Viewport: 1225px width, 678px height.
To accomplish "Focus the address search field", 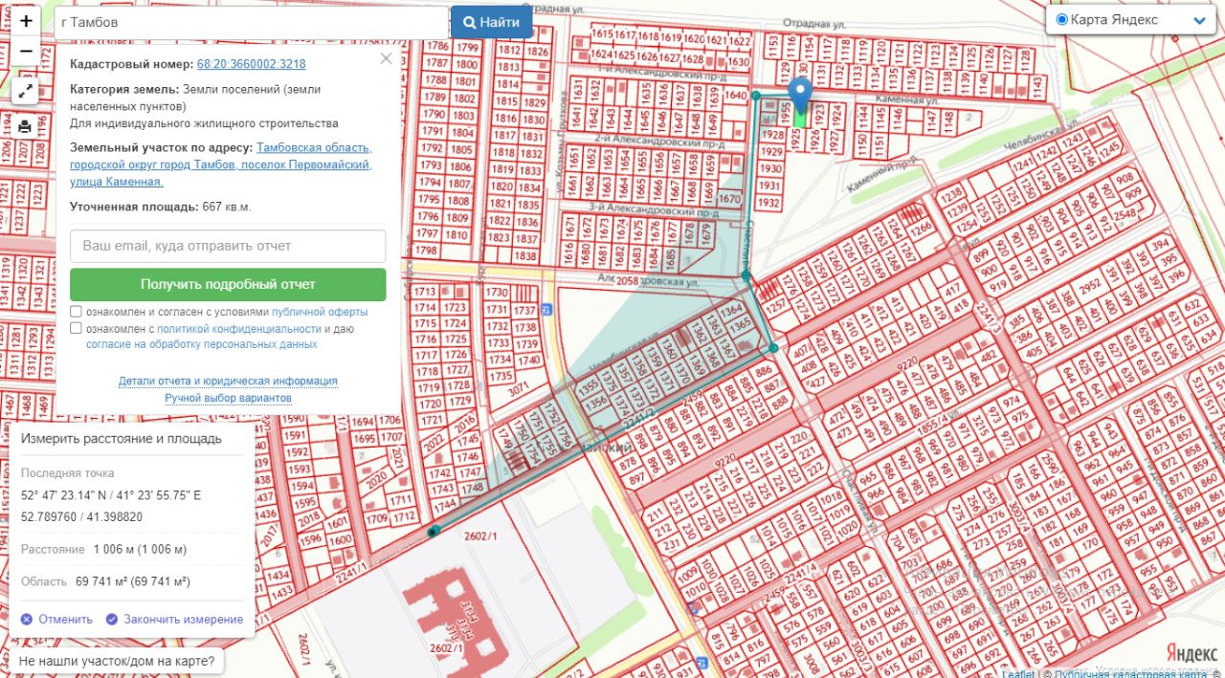I will (252, 22).
